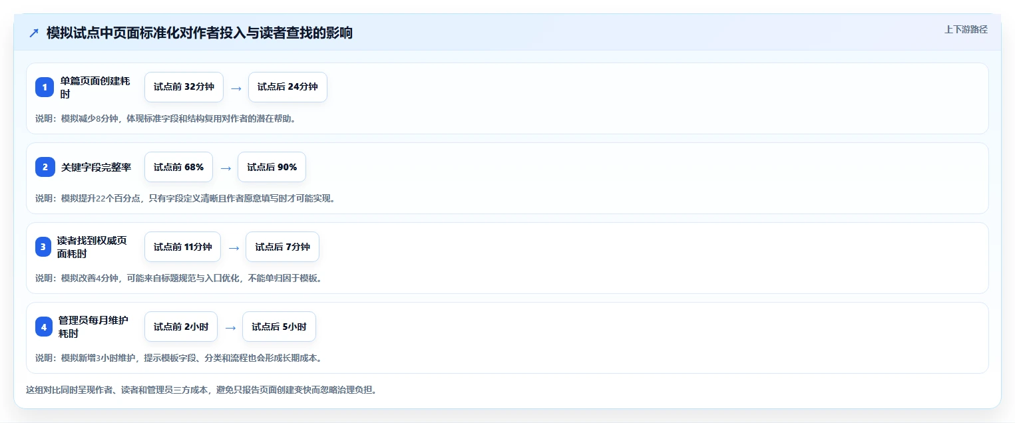Viewport: 1015px width, 423px height.
Task: Click the 管理员每月维护耗时 metric label
Action: tap(93, 327)
